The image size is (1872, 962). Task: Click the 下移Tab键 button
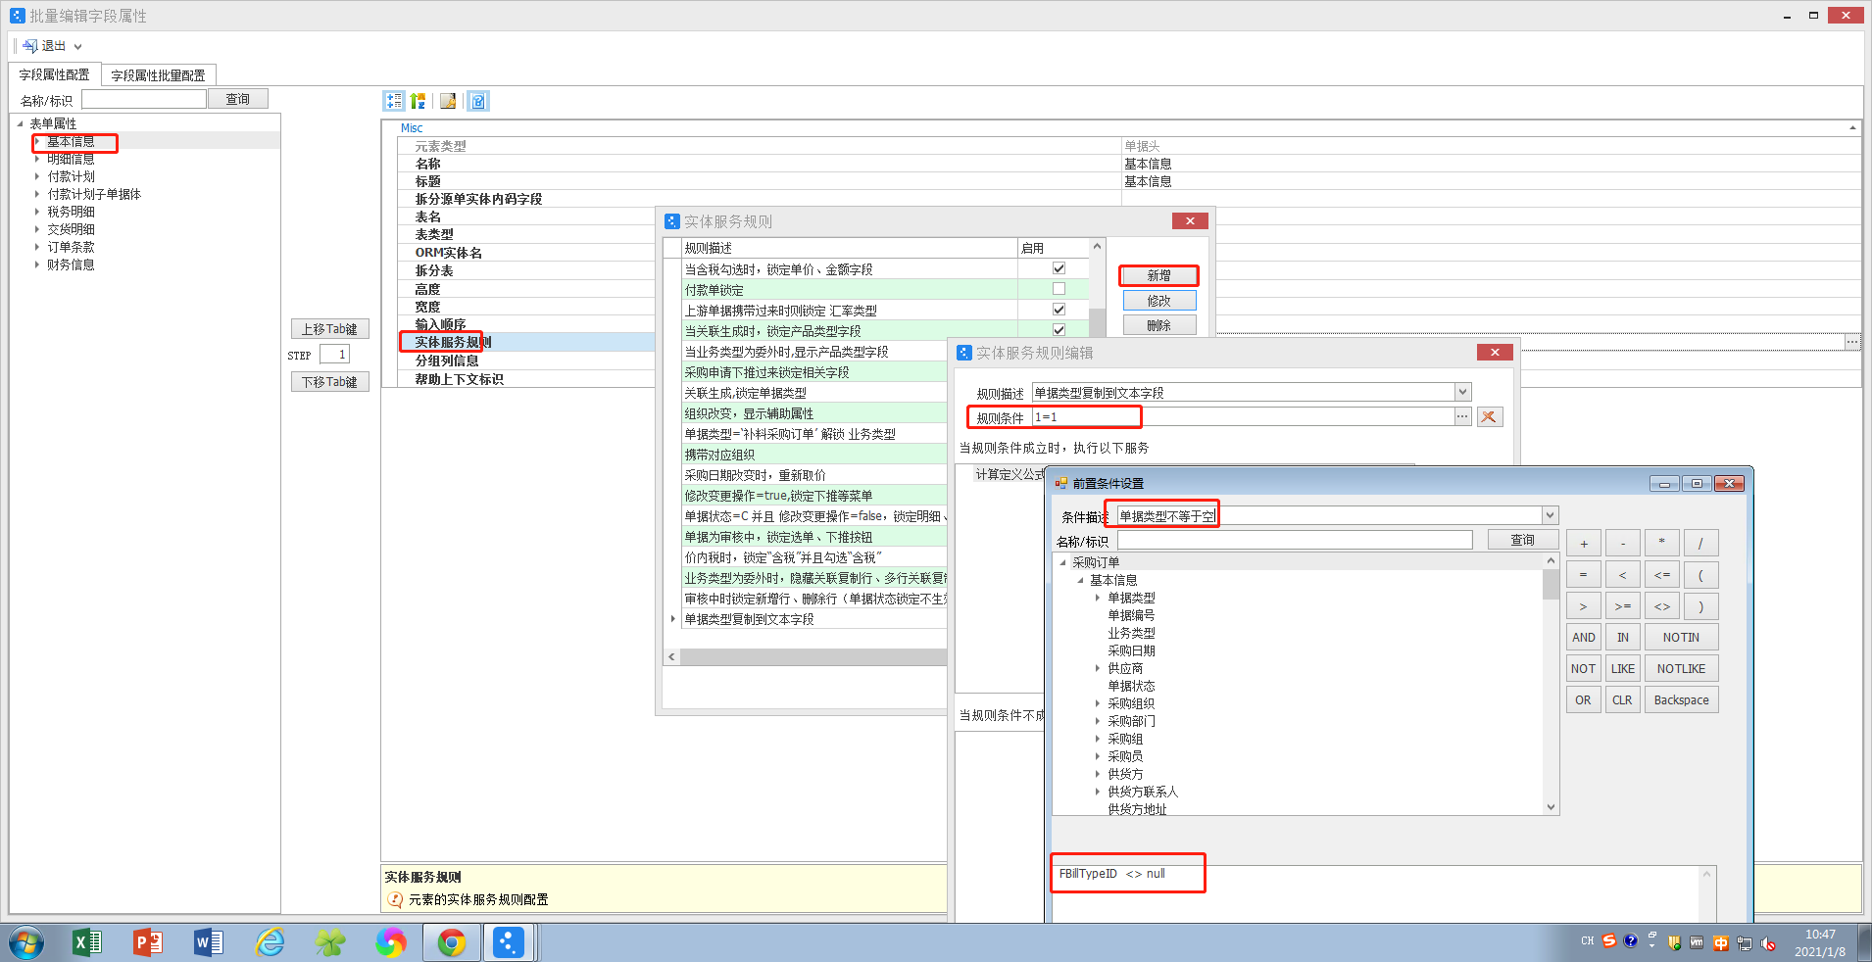tap(329, 382)
